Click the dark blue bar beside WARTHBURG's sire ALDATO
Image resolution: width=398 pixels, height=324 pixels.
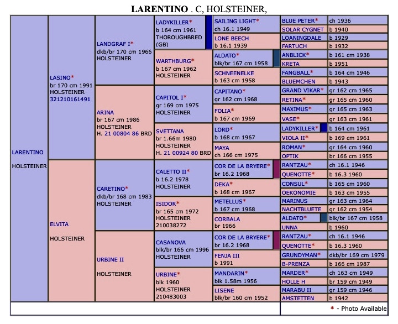(276, 59)
